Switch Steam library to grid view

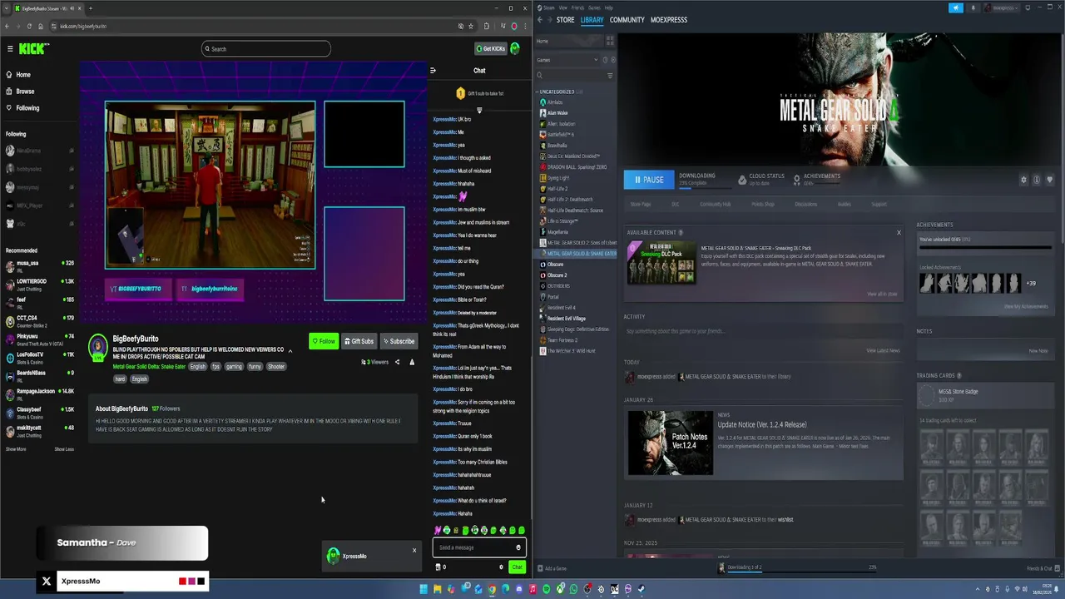click(x=610, y=41)
